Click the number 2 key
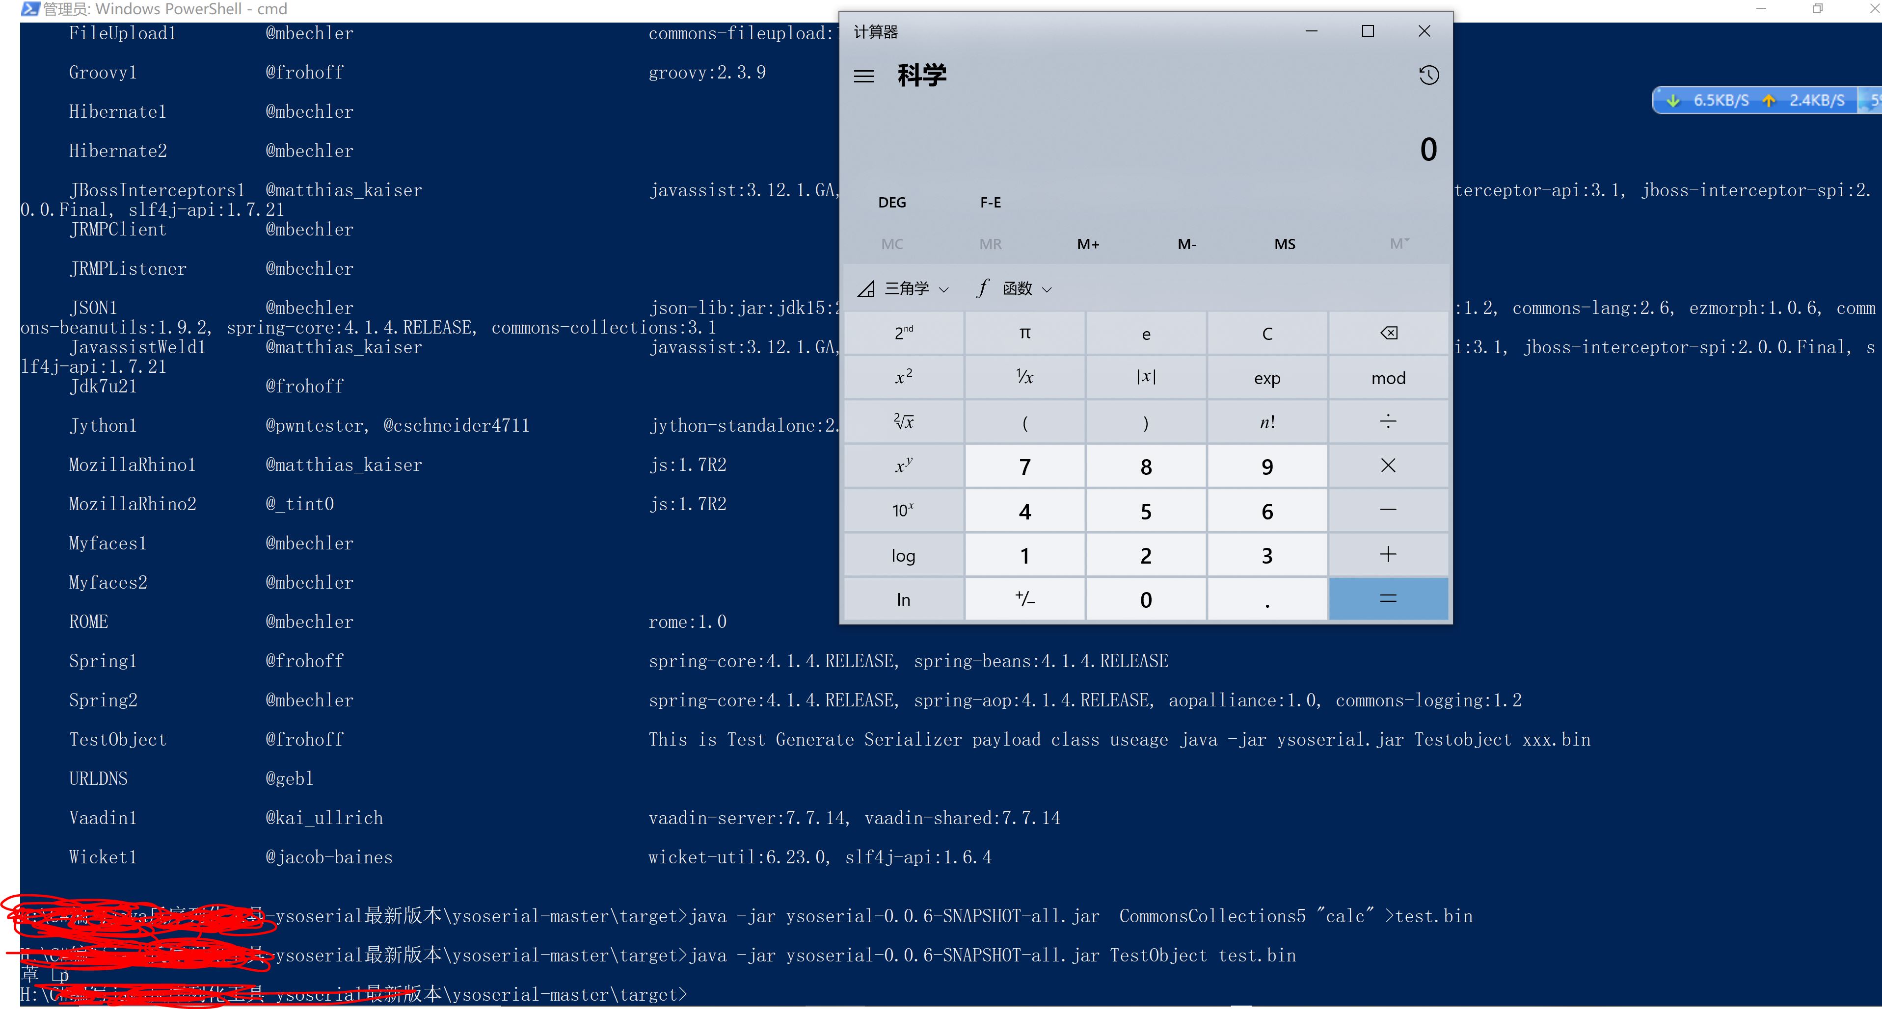 pyautogui.click(x=1146, y=554)
